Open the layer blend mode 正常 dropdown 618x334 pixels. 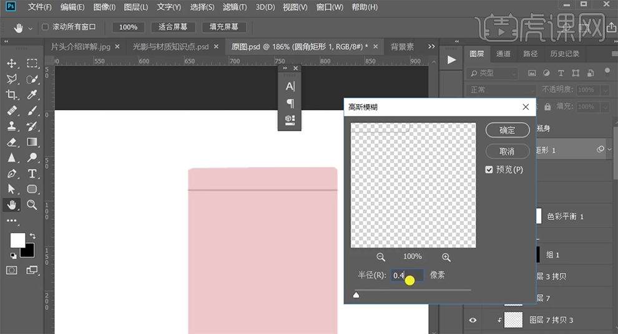(501, 90)
